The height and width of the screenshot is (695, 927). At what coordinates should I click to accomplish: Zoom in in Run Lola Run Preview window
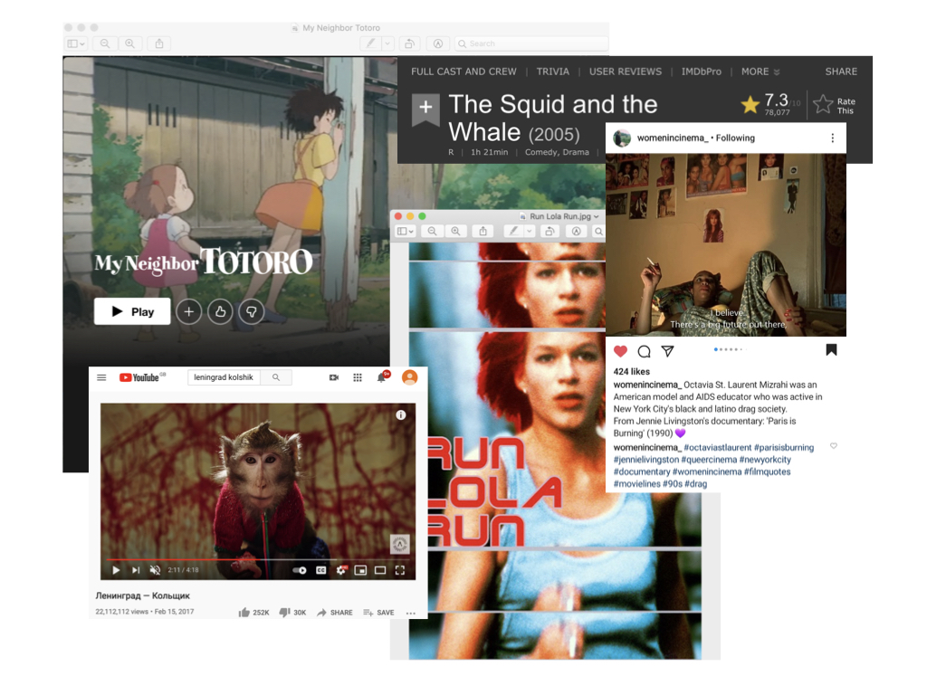pos(455,231)
